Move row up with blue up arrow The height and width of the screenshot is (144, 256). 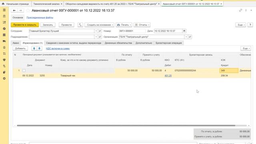coord(34,48)
